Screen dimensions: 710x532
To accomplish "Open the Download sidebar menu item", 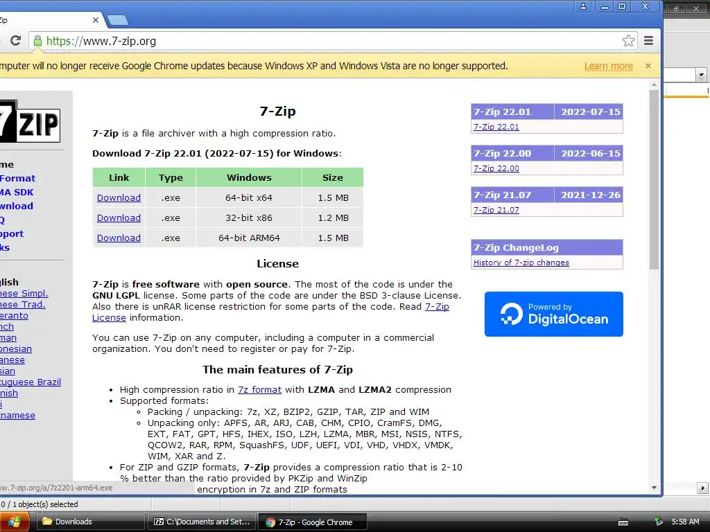I will click(17, 206).
